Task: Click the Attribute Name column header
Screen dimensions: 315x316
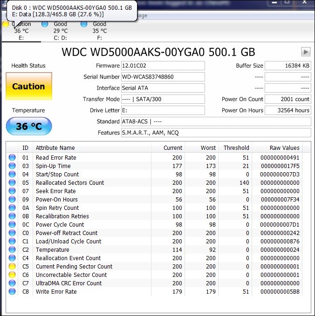Action: 92,148
